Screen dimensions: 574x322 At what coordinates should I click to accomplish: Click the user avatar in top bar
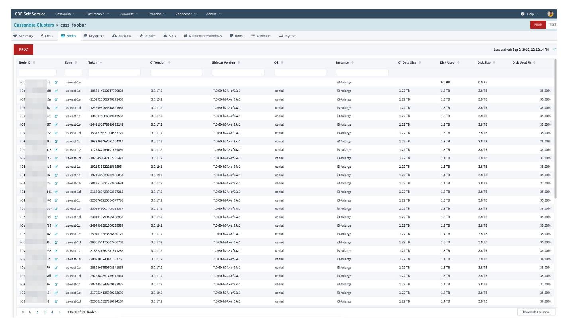coord(550,14)
